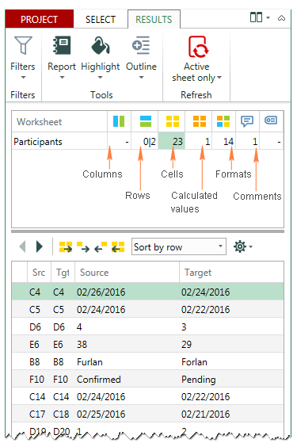Click the play forward triangle button
The image size is (297, 443).
40,246
